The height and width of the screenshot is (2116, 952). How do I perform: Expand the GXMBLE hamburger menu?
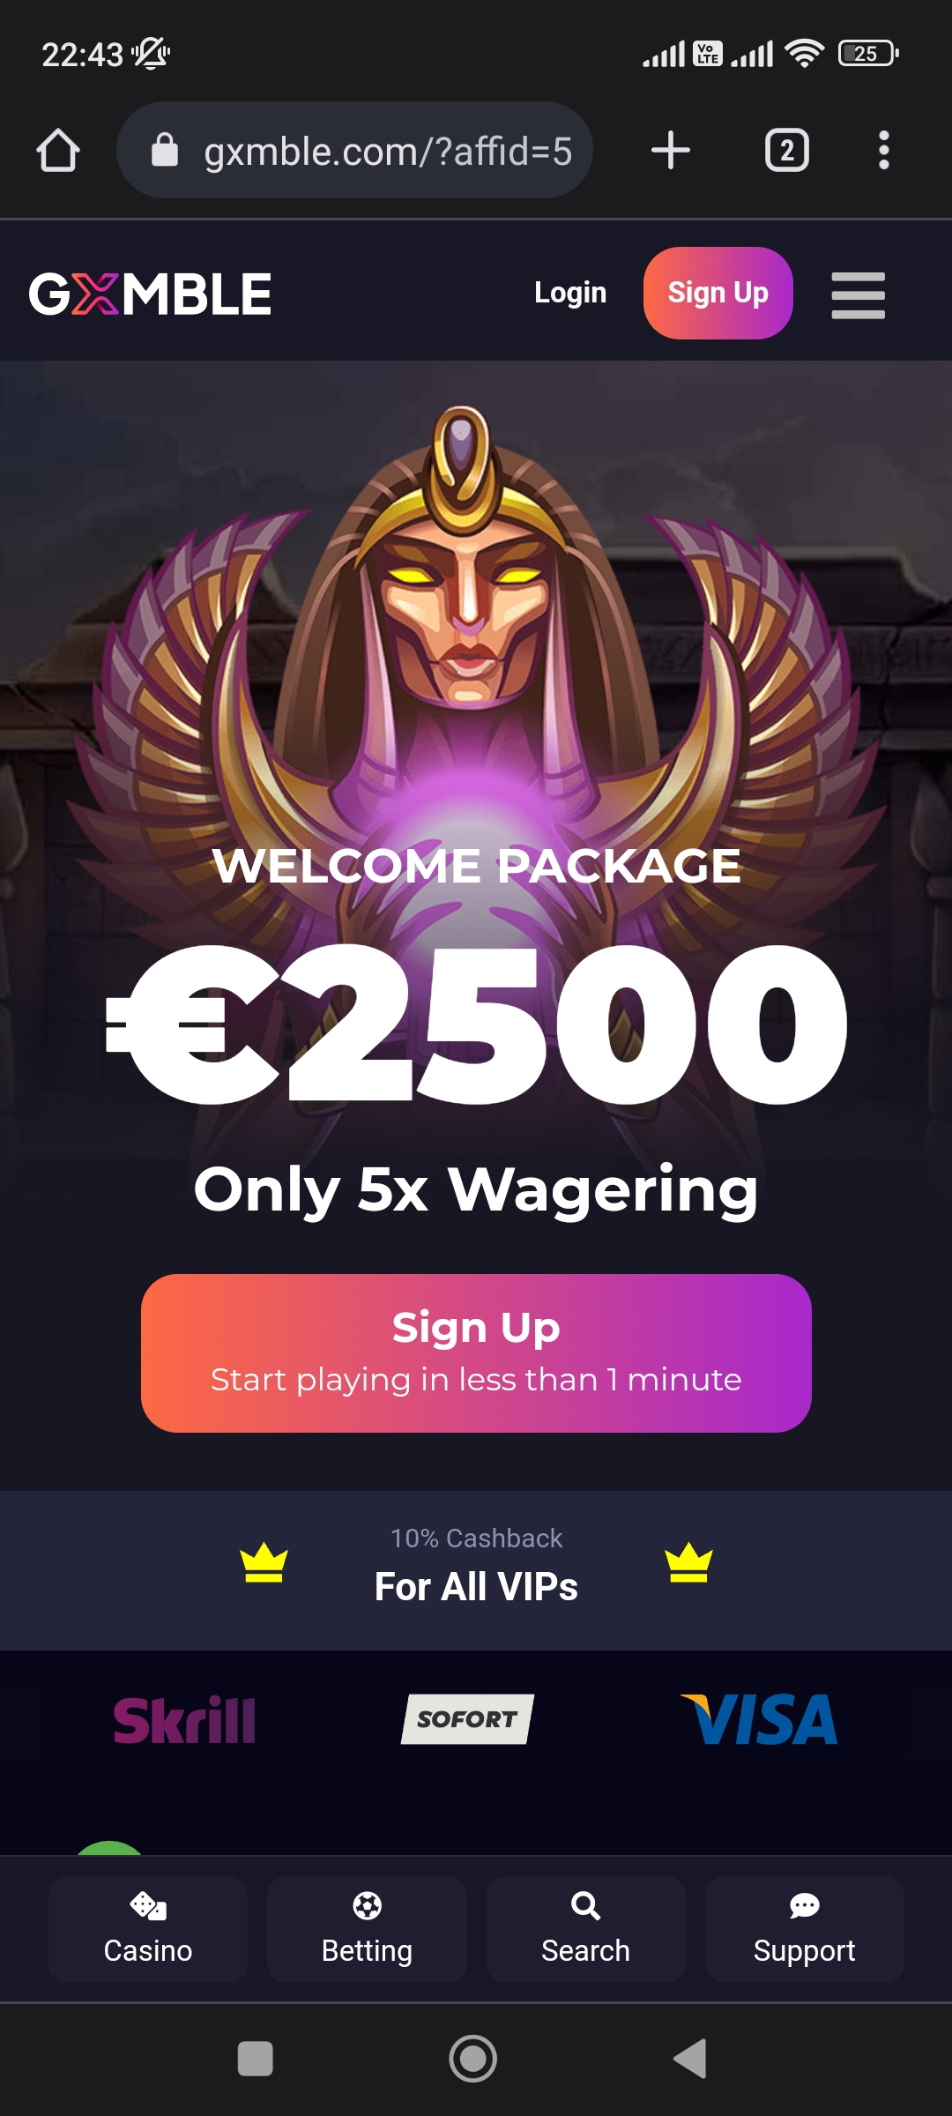coord(858,294)
